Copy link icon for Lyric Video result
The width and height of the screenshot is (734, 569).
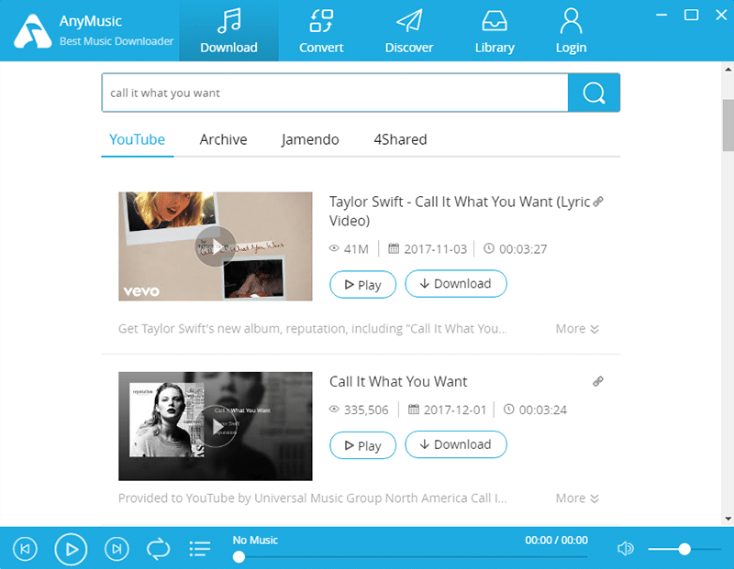click(598, 202)
